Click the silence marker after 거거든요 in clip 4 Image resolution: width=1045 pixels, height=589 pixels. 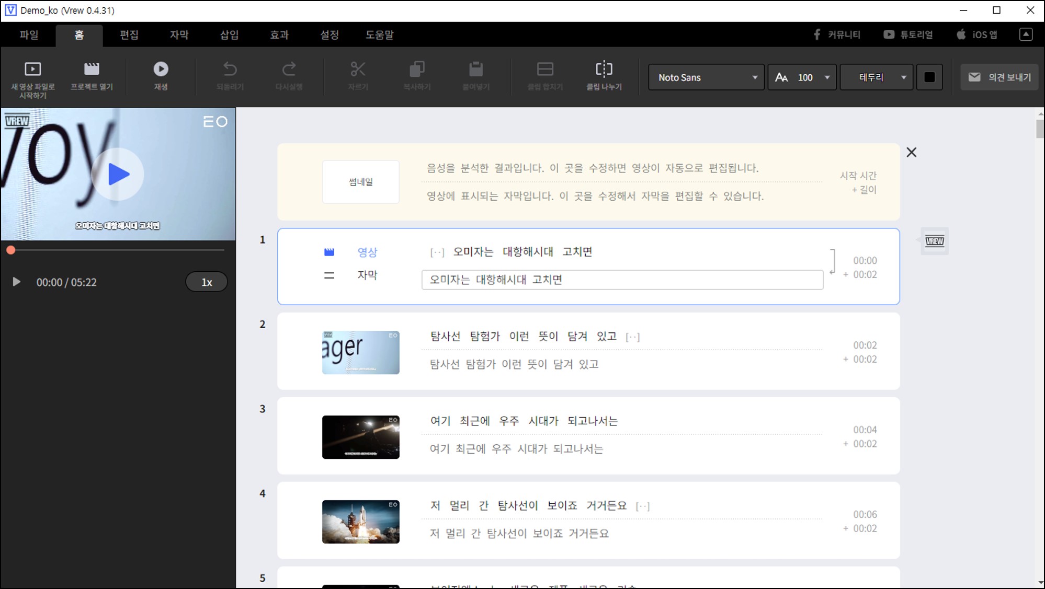pos(643,506)
